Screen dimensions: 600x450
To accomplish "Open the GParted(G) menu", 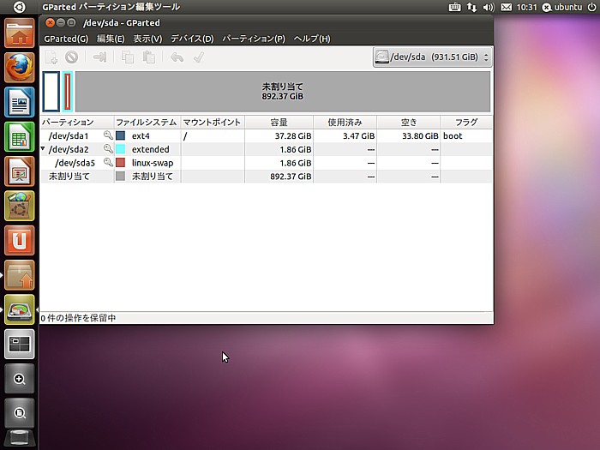I will pos(66,39).
